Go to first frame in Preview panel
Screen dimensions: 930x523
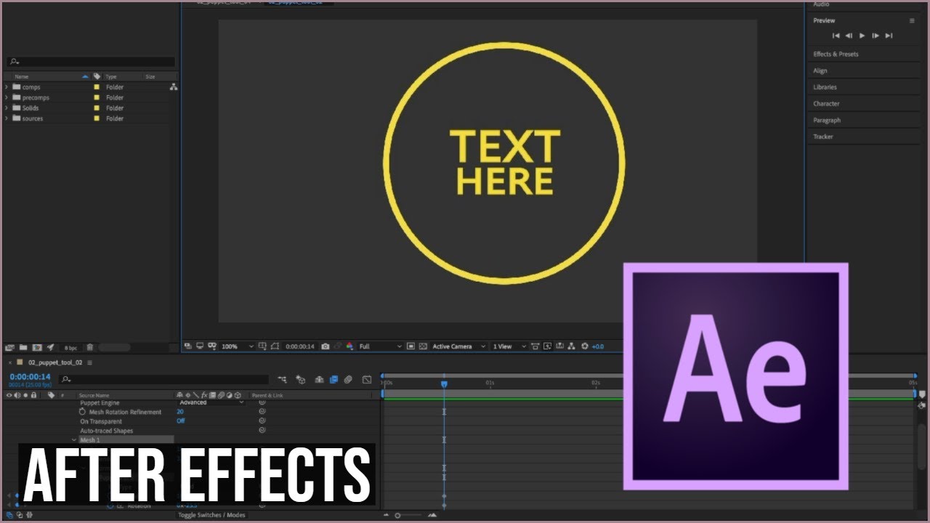pos(836,36)
